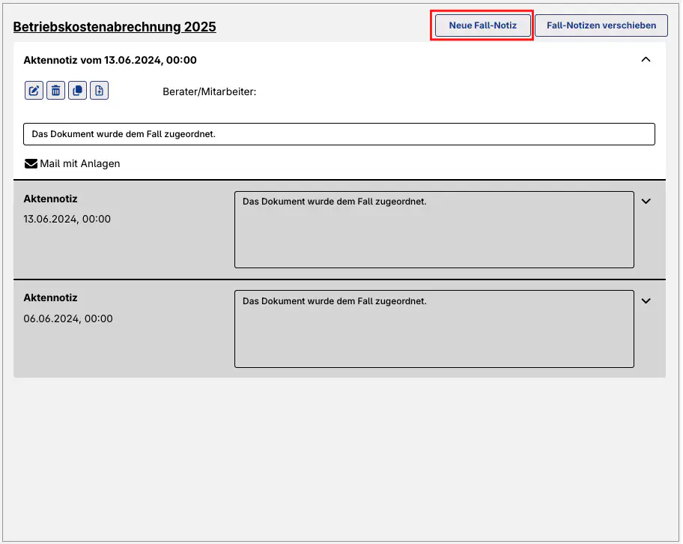
Task: Click the envelope mail icon
Action: [31, 163]
